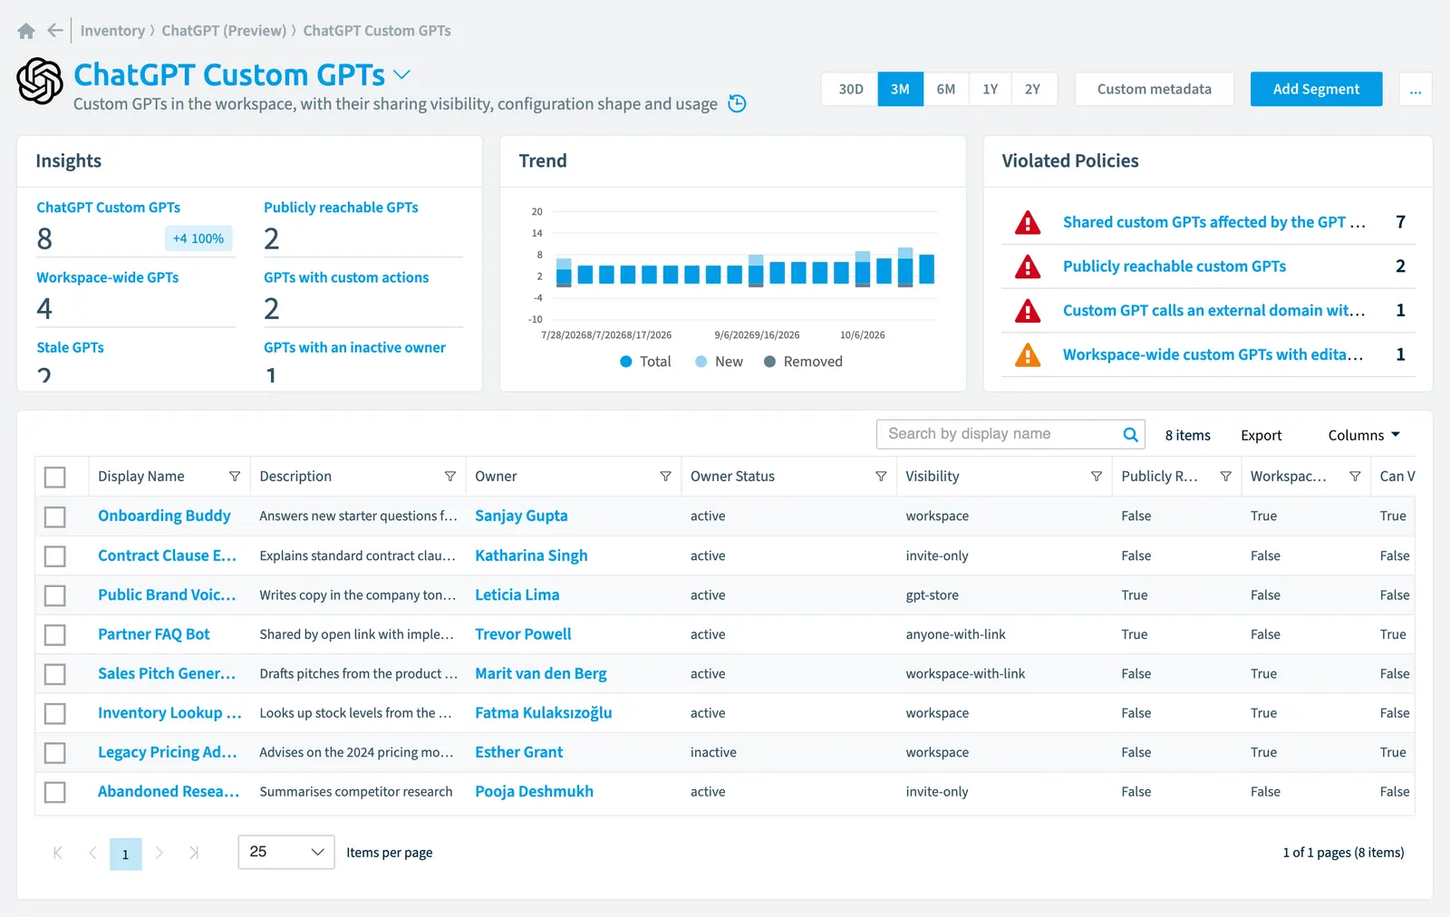Open owner Sanjay Gupta link
This screenshot has height=917, width=1450.
[521, 516]
